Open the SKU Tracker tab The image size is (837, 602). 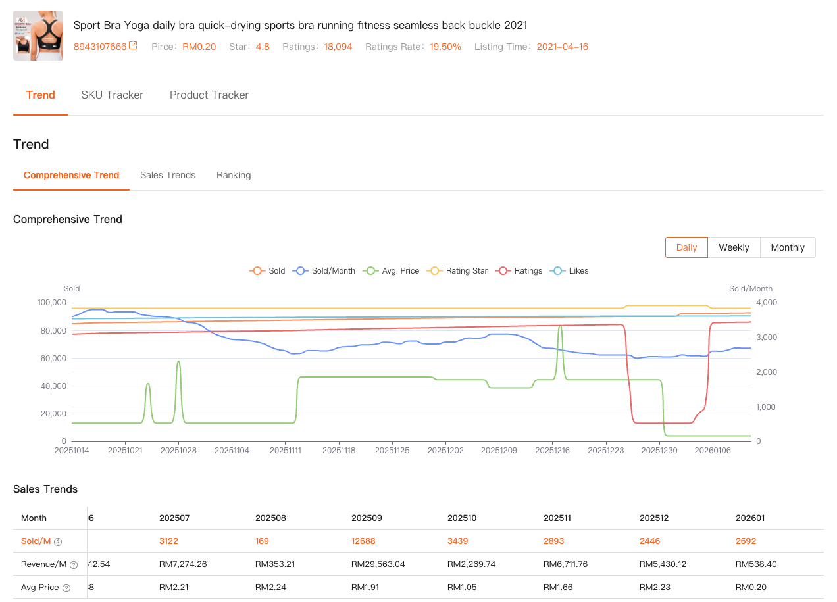pyautogui.click(x=112, y=95)
